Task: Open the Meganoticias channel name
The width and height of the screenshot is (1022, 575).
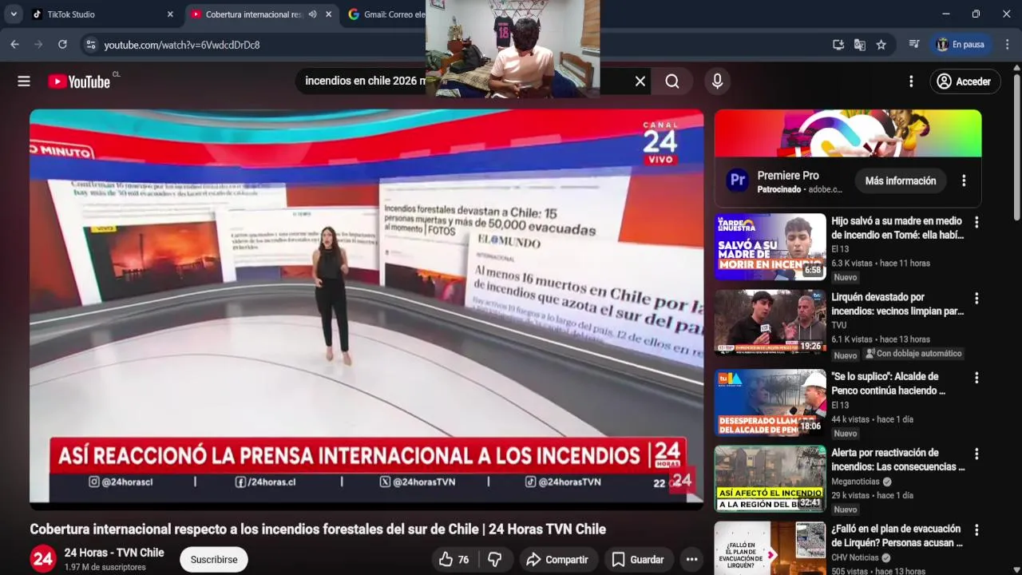Action: (855, 482)
